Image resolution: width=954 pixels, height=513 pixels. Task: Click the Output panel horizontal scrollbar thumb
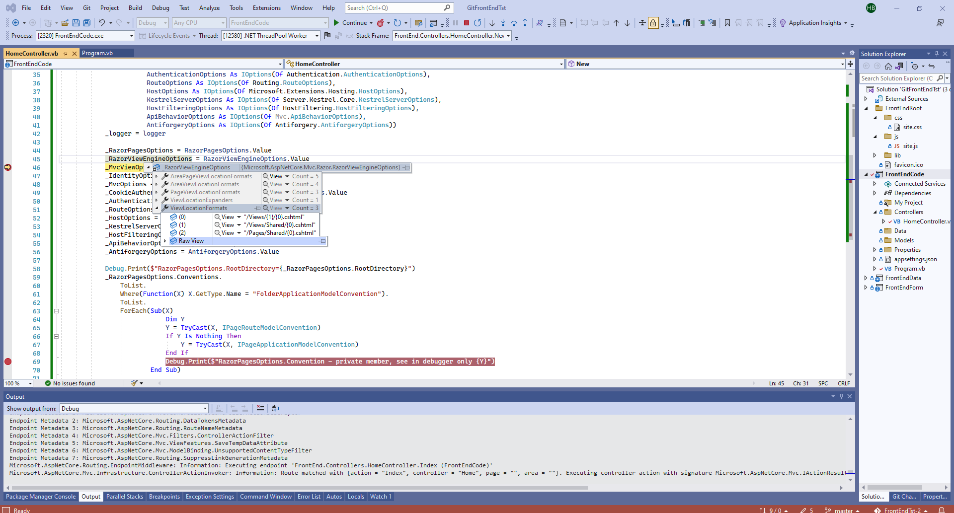click(301, 488)
